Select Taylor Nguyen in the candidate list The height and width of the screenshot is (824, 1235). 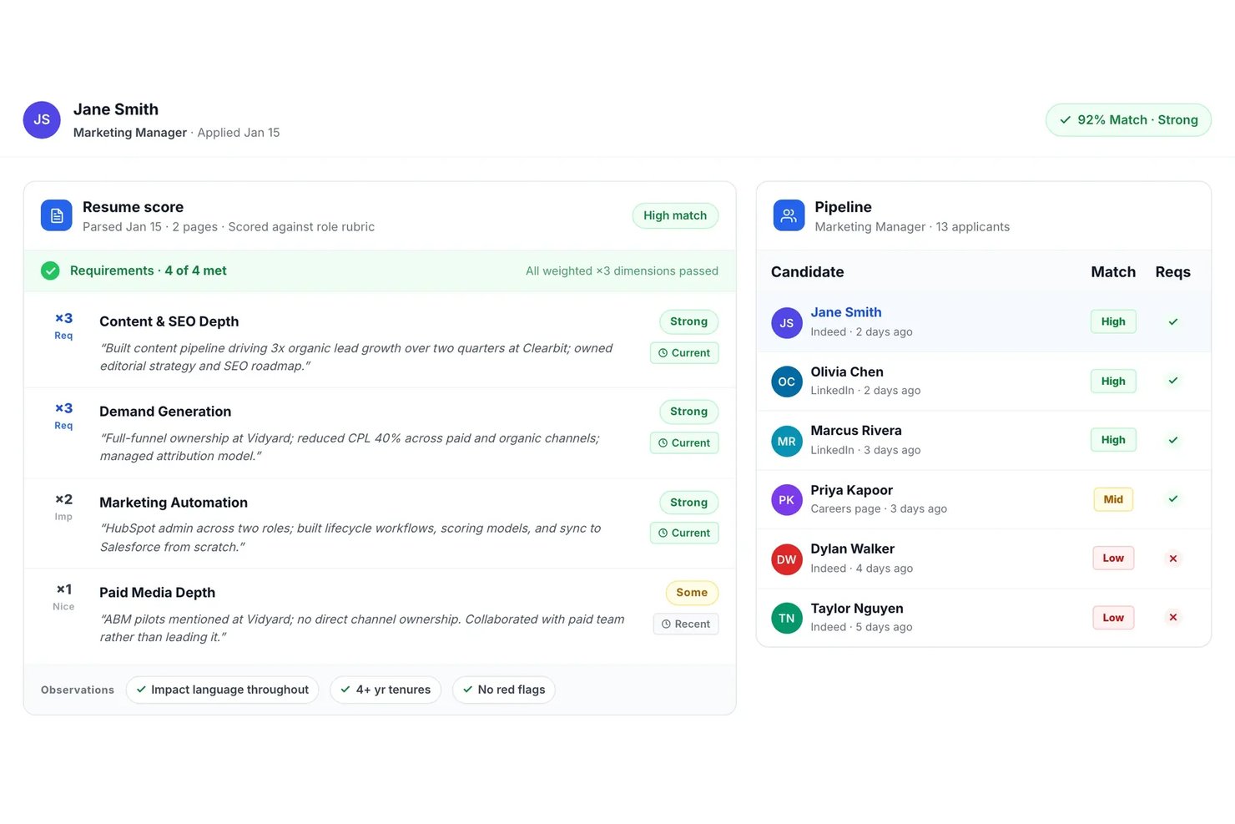[983, 618]
